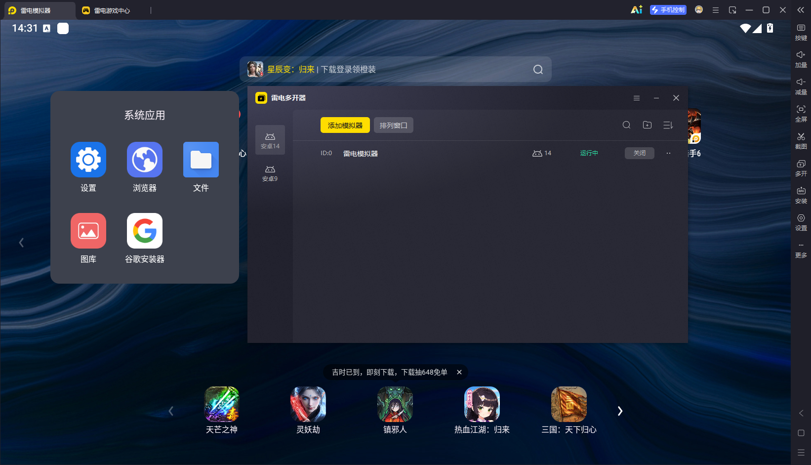Viewport: 811px width, 465px height.
Task: Open the 图库 gallery app
Action: 88,231
